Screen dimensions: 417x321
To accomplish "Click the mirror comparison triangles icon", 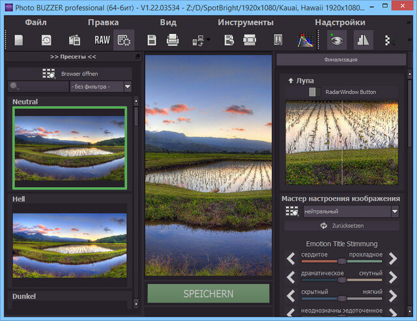I will point(363,40).
